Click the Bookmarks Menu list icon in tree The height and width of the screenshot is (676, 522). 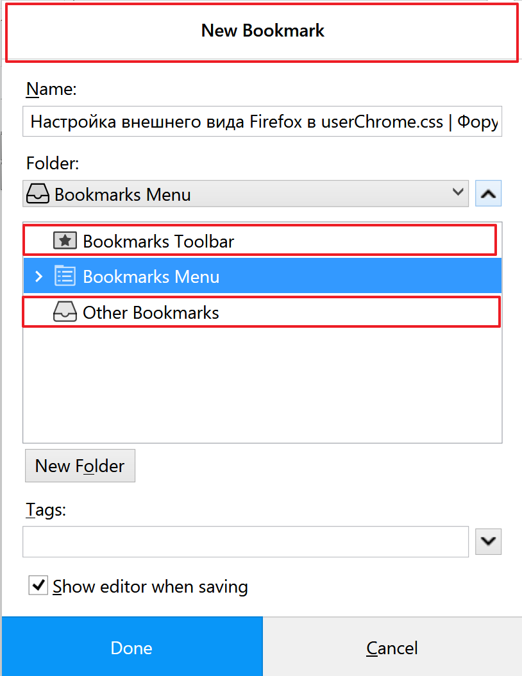(65, 276)
